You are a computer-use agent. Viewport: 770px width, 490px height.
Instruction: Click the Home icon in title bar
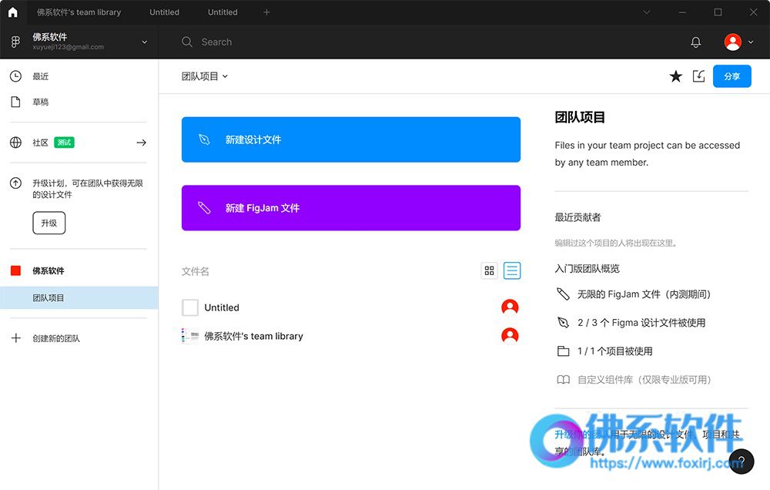click(12, 12)
